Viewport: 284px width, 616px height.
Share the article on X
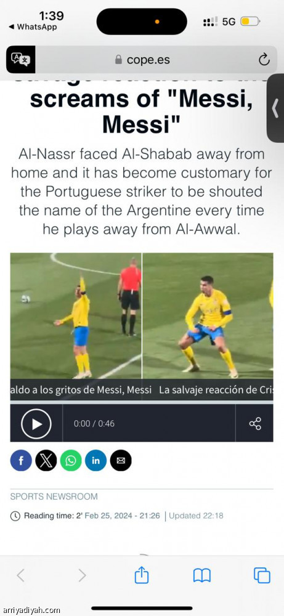point(46,460)
